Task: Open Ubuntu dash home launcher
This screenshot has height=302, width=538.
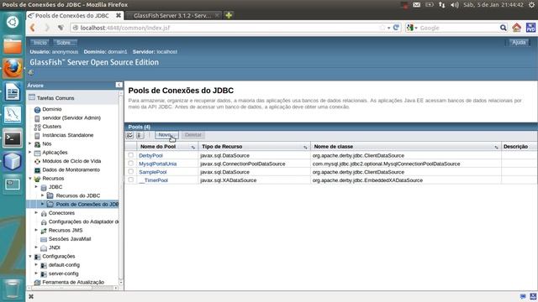Action: [13, 23]
